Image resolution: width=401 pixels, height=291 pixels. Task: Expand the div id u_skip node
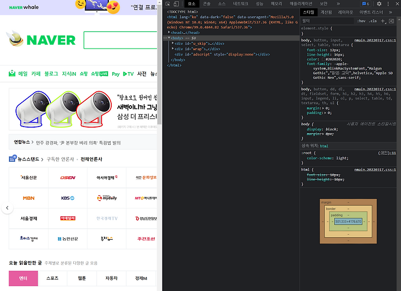tap(173, 43)
